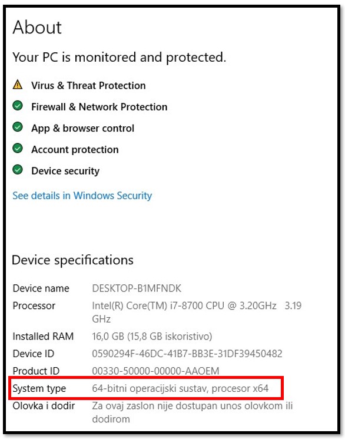Click the Device security text

[65, 171]
